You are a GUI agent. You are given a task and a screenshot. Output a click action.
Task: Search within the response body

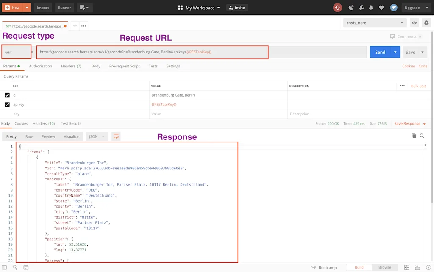[x=422, y=136]
